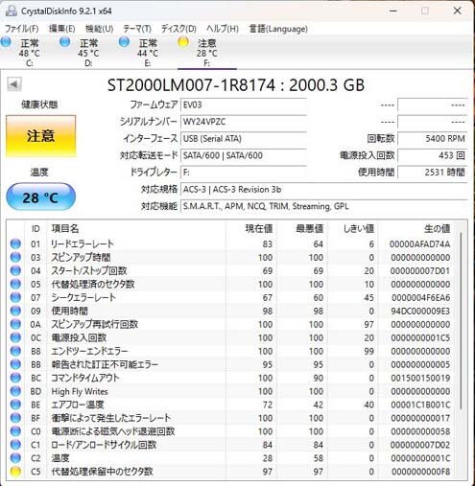Click the yellow caution dot for ID C5
The width and height of the screenshot is (475, 486).
pyautogui.click(x=15, y=472)
